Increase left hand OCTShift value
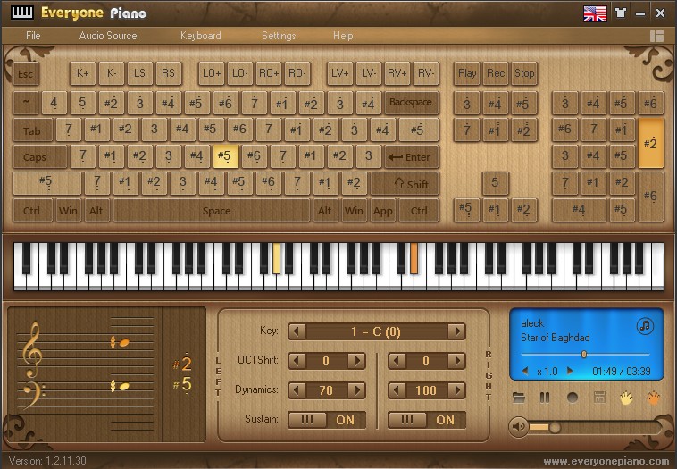Image resolution: width=677 pixels, height=469 pixels. [356, 361]
